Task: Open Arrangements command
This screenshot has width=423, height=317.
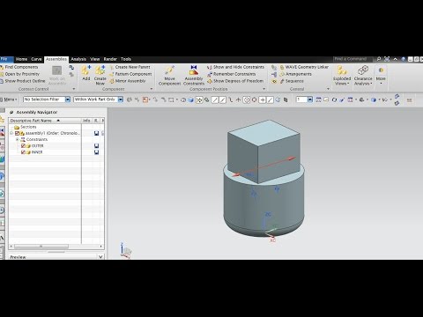Action: [x=295, y=74]
